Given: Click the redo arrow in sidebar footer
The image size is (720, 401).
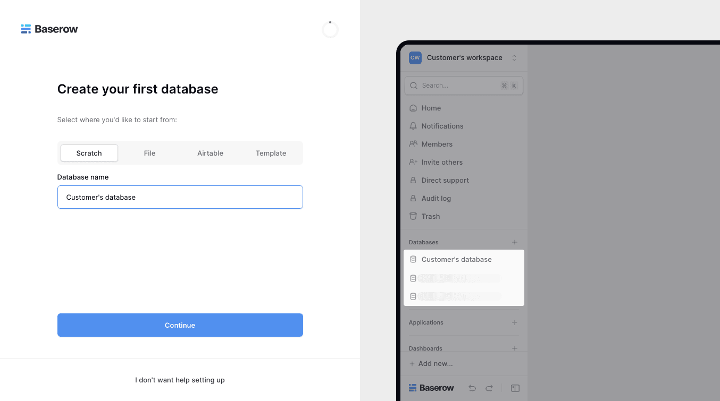Looking at the screenshot, I should (x=489, y=388).
